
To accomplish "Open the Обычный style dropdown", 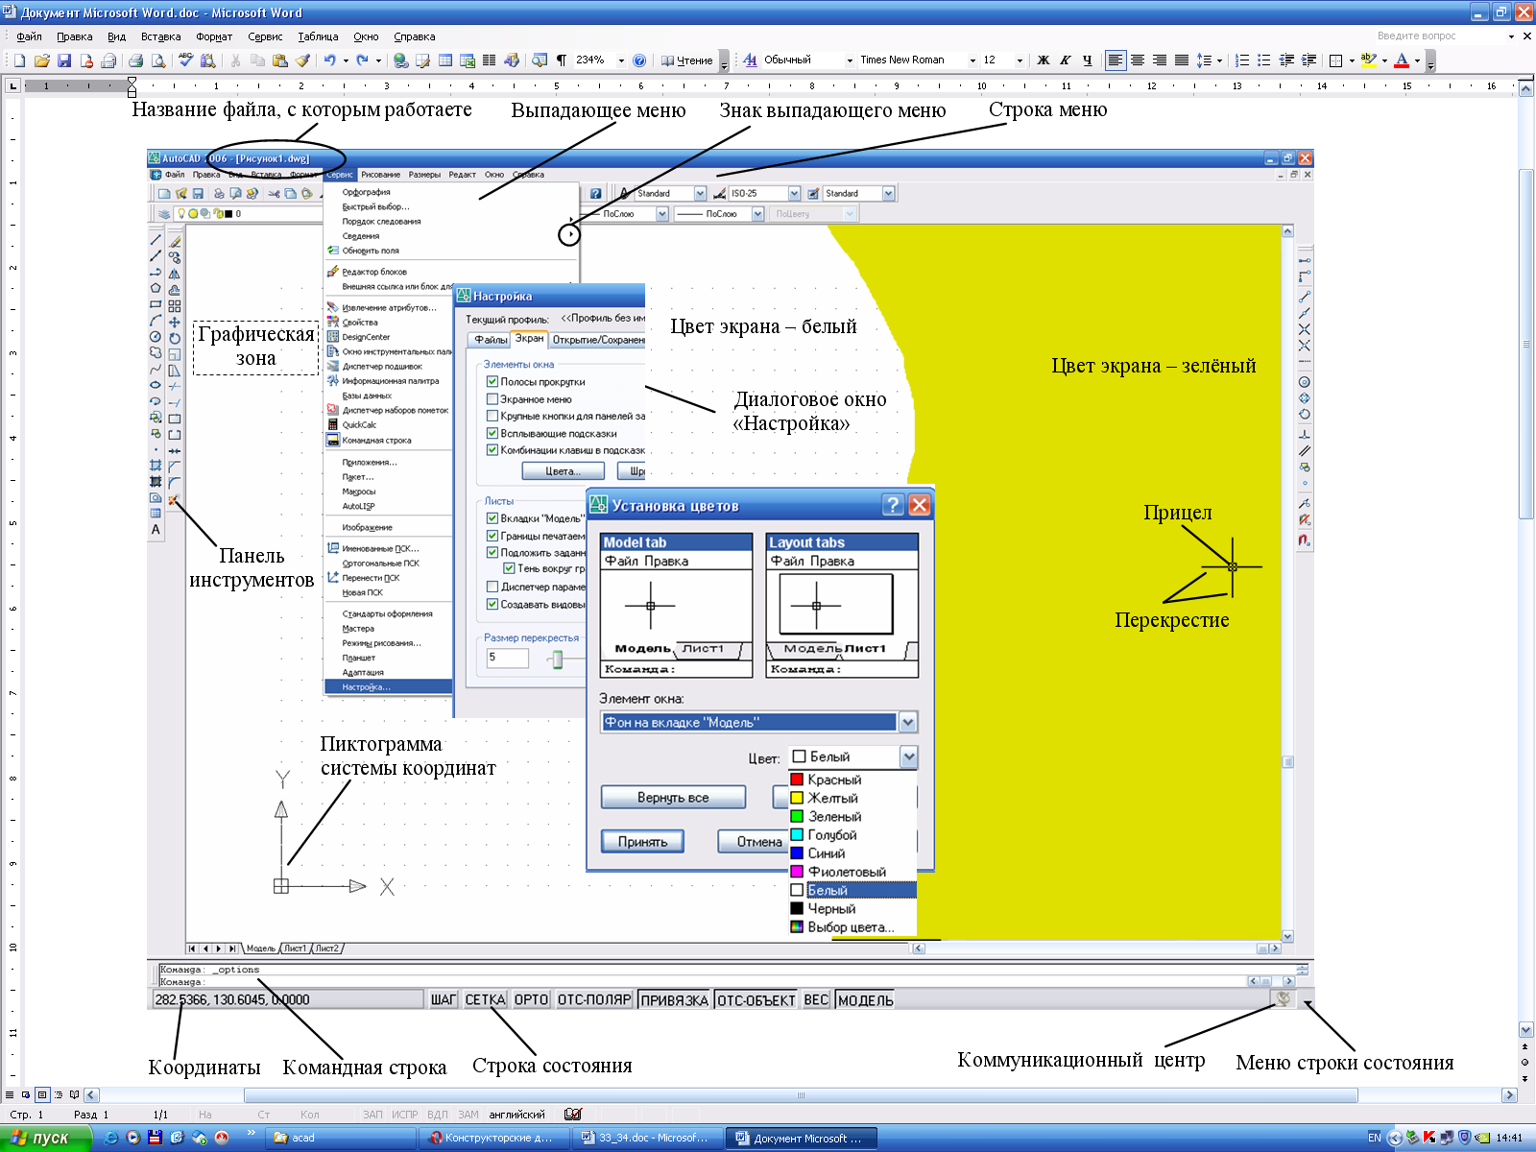I will click(x=850, y=60).
